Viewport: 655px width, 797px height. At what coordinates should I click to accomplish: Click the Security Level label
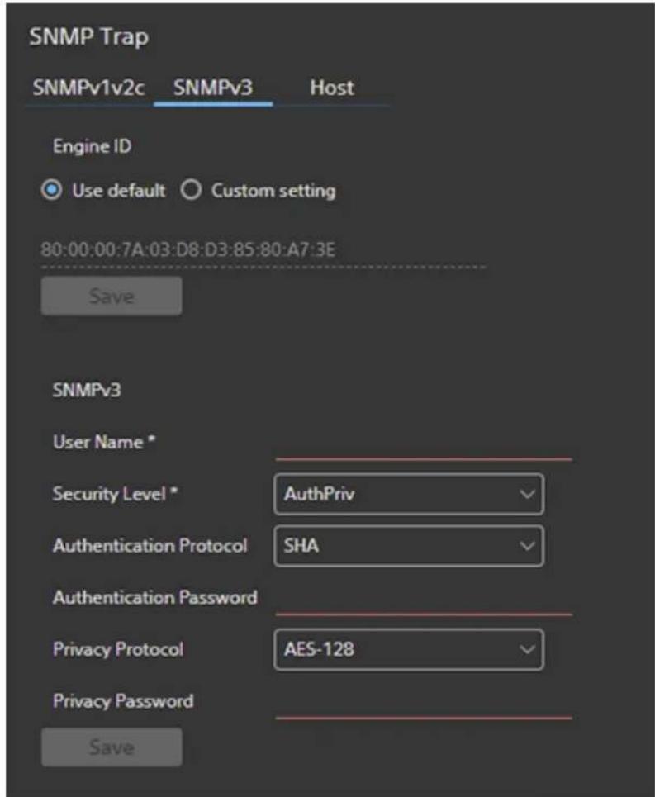(x=115, y=494)
